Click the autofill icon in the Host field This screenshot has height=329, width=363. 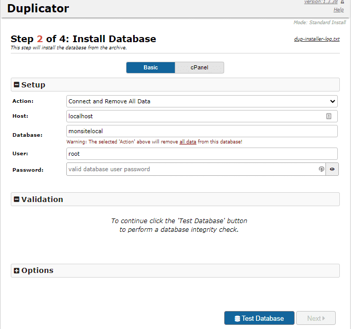[329, 116]
